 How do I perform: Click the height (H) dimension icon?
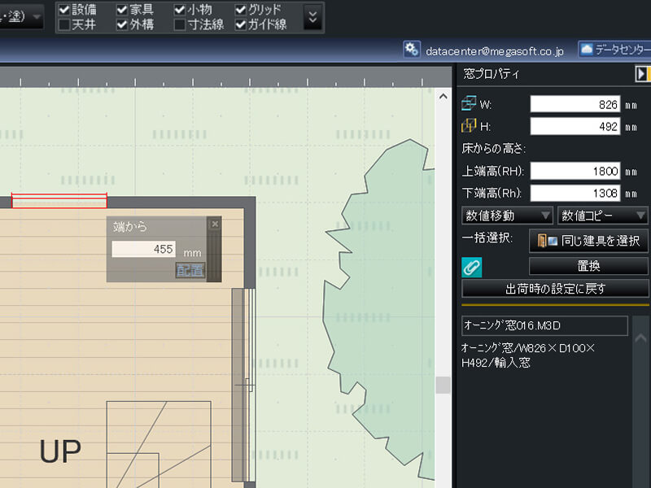tap(469, 126)
